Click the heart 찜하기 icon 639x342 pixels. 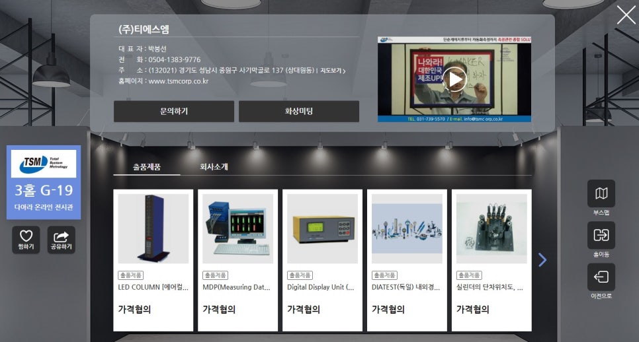click(26, 240)
